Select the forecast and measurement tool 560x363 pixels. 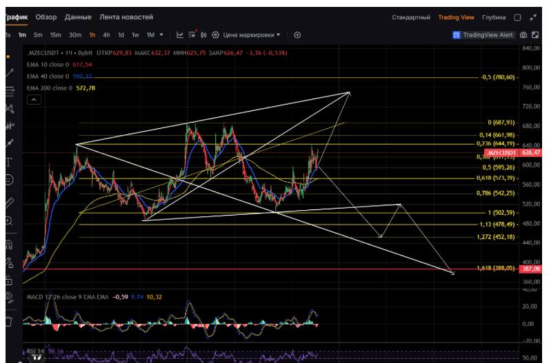(x=10, y=125)
